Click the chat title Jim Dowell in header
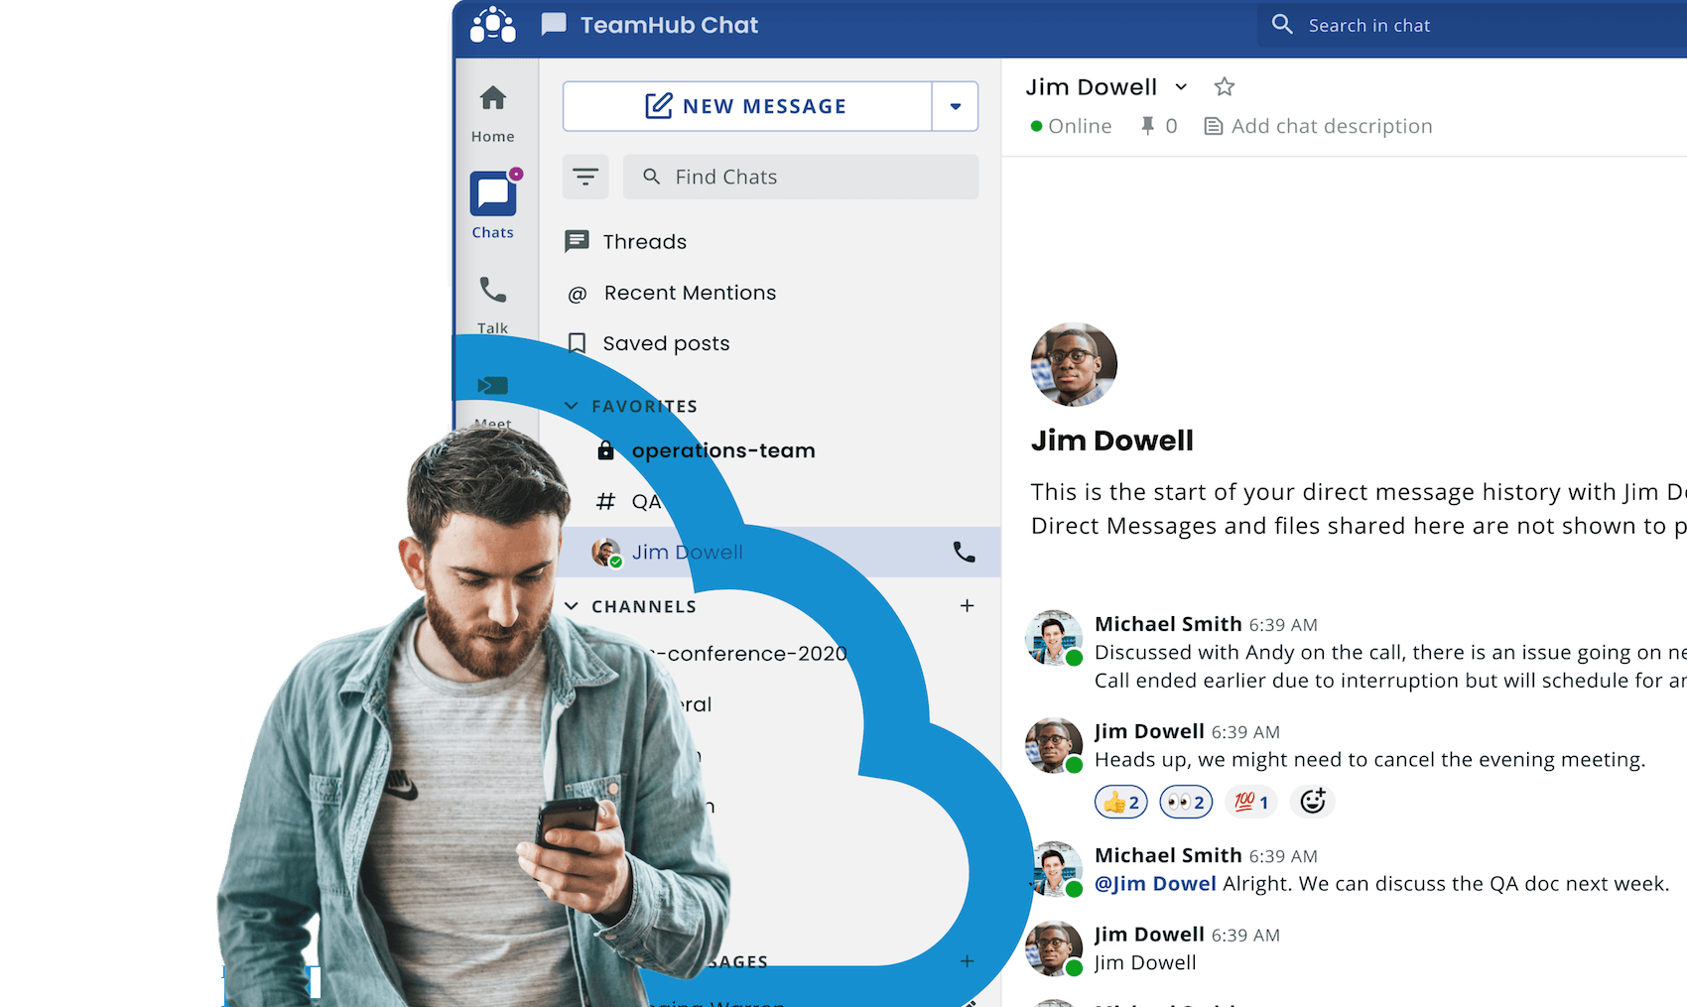1687x1007 pixels. click(x=1092, y=86)
